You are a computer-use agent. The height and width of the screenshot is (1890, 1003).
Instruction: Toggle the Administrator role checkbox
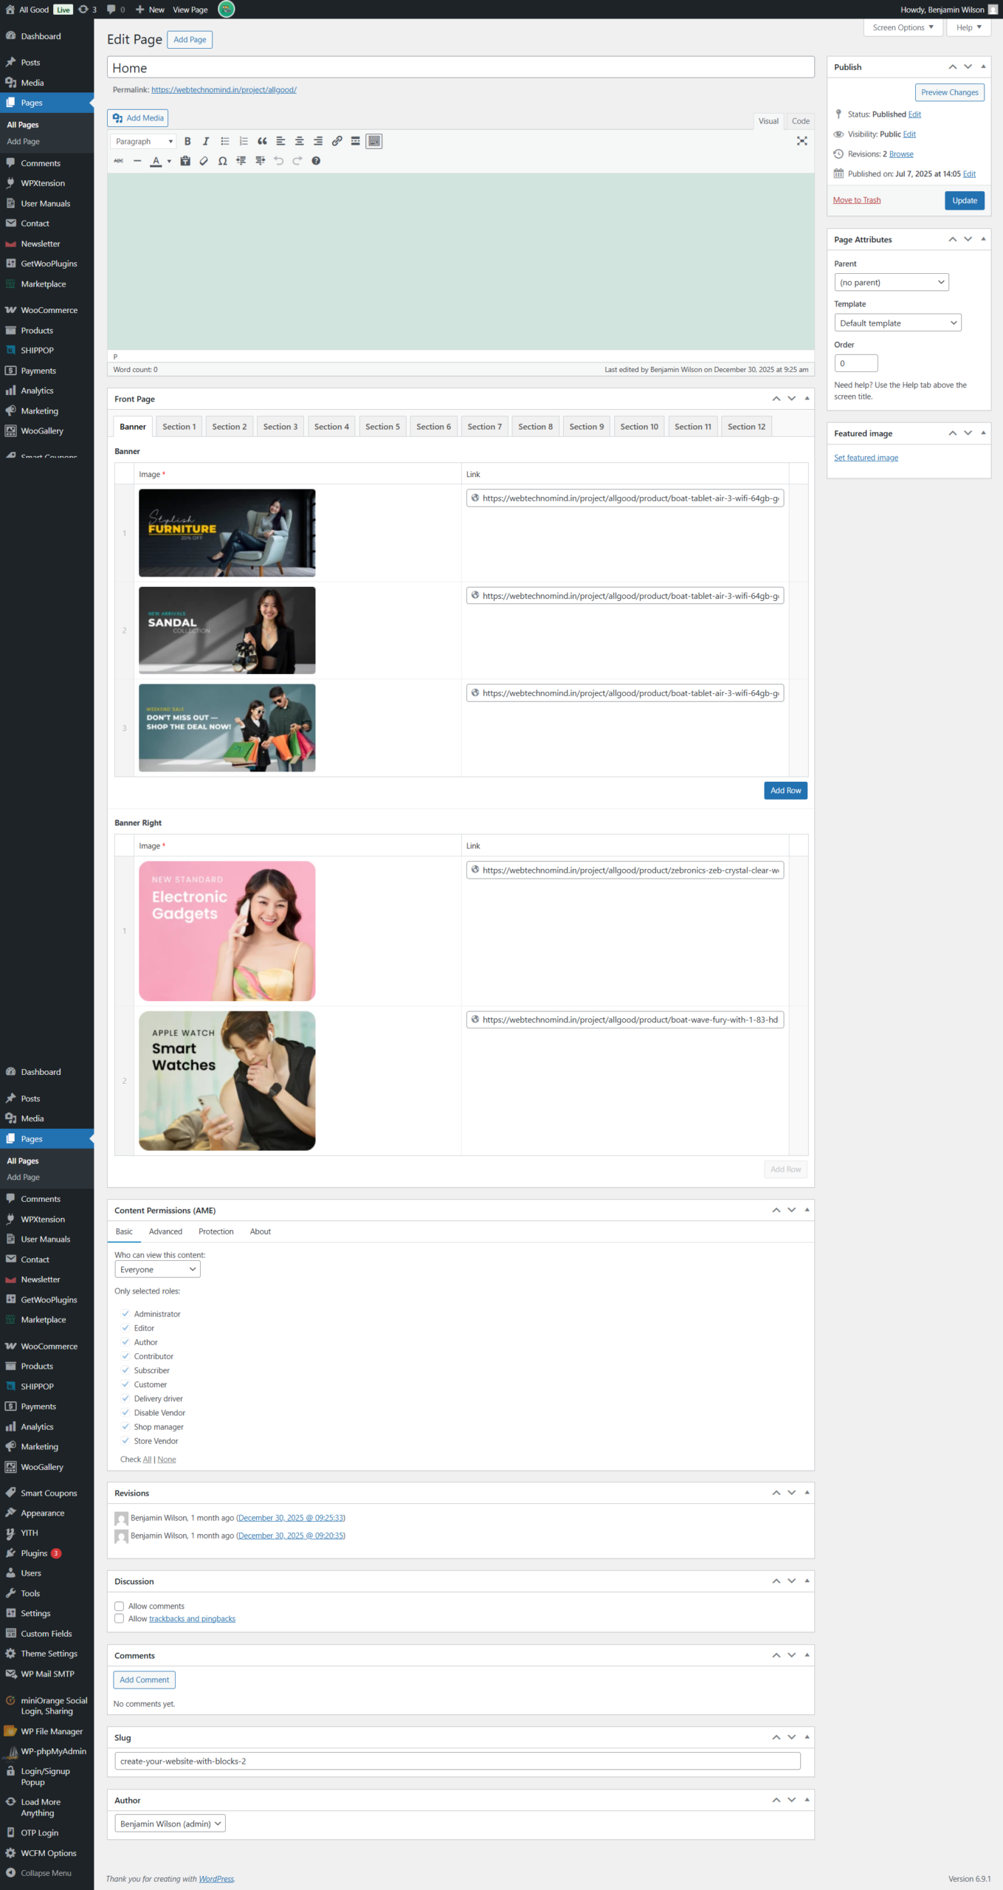125,1313
